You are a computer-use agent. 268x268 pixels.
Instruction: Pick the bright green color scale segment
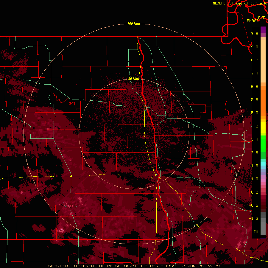click(263, 144)
